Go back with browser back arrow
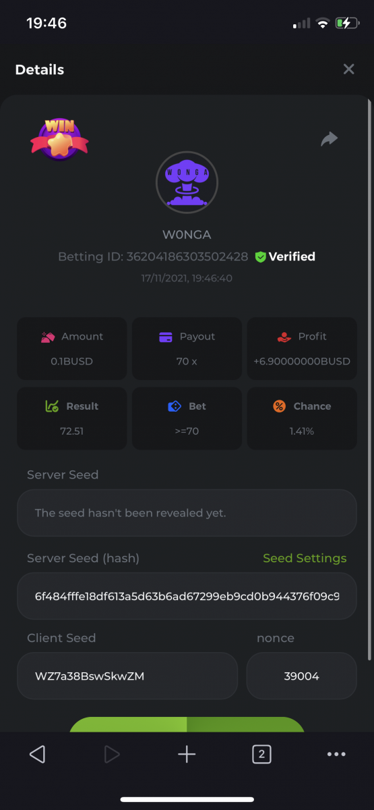 [x=38, y=754]
